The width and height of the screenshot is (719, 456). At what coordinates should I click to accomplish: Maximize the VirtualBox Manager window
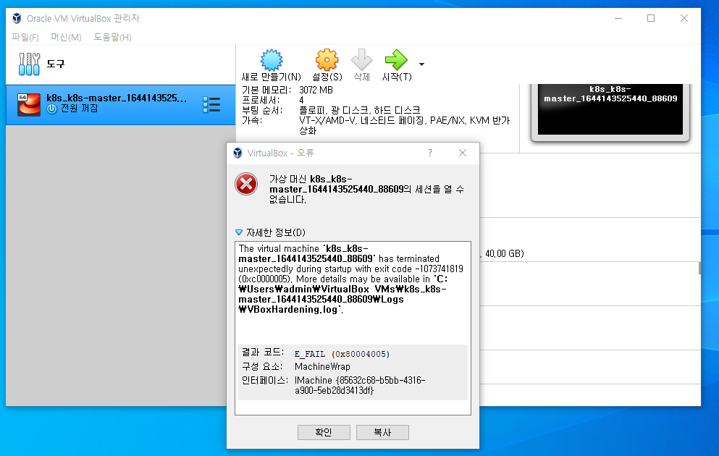click(651, 18)
